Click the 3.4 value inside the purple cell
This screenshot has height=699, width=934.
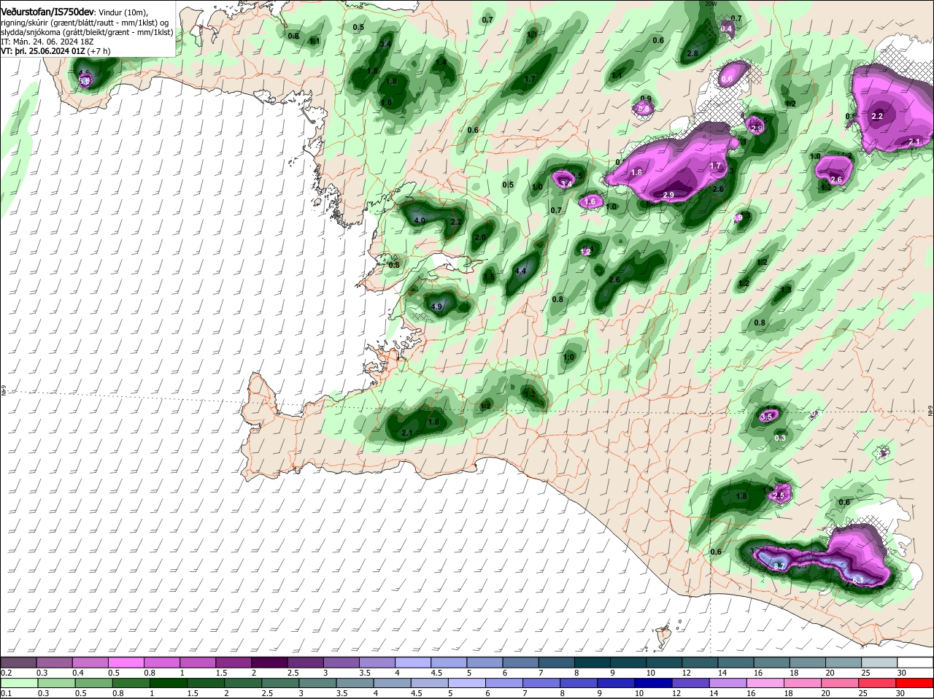pos(566,184)
